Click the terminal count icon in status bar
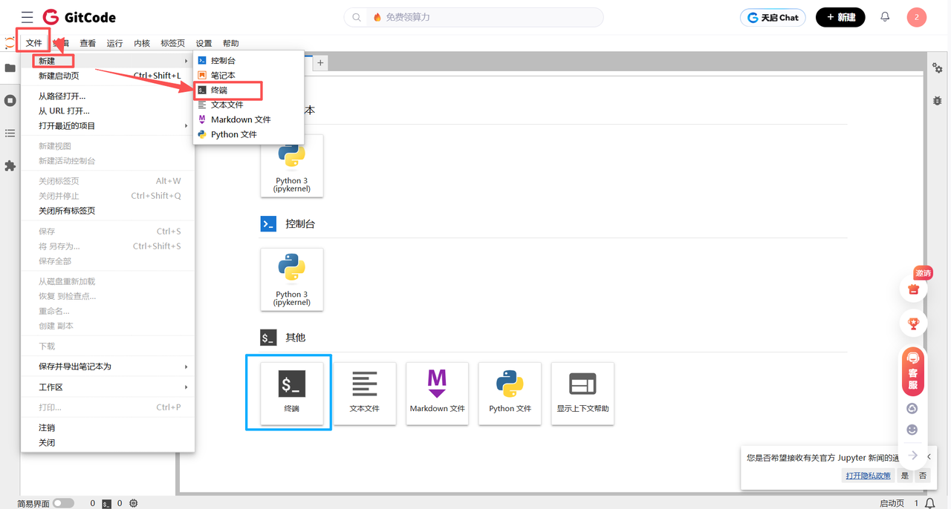951x509 pixels. (x=107, y=503)
